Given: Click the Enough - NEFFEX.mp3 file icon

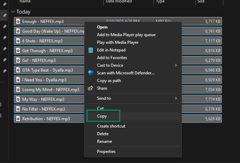Looking at the screenshot, I should 18,22.
